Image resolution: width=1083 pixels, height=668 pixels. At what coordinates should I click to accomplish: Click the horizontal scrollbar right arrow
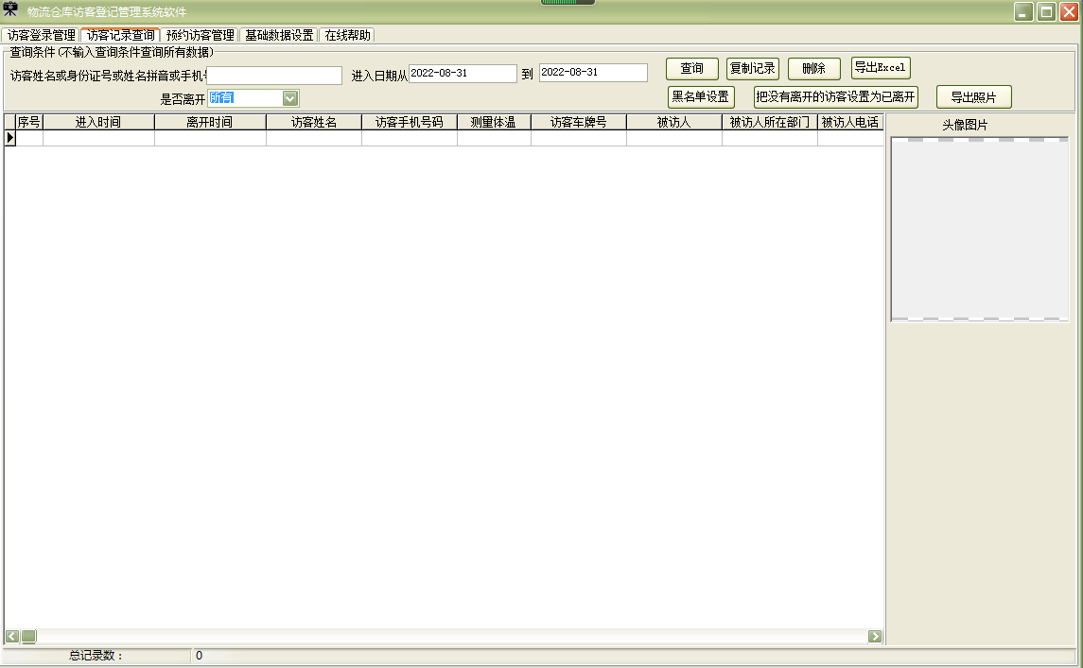(x=875, y=636)
